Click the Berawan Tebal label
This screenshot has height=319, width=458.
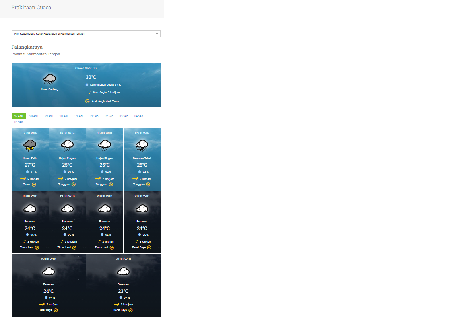point(142,158)
